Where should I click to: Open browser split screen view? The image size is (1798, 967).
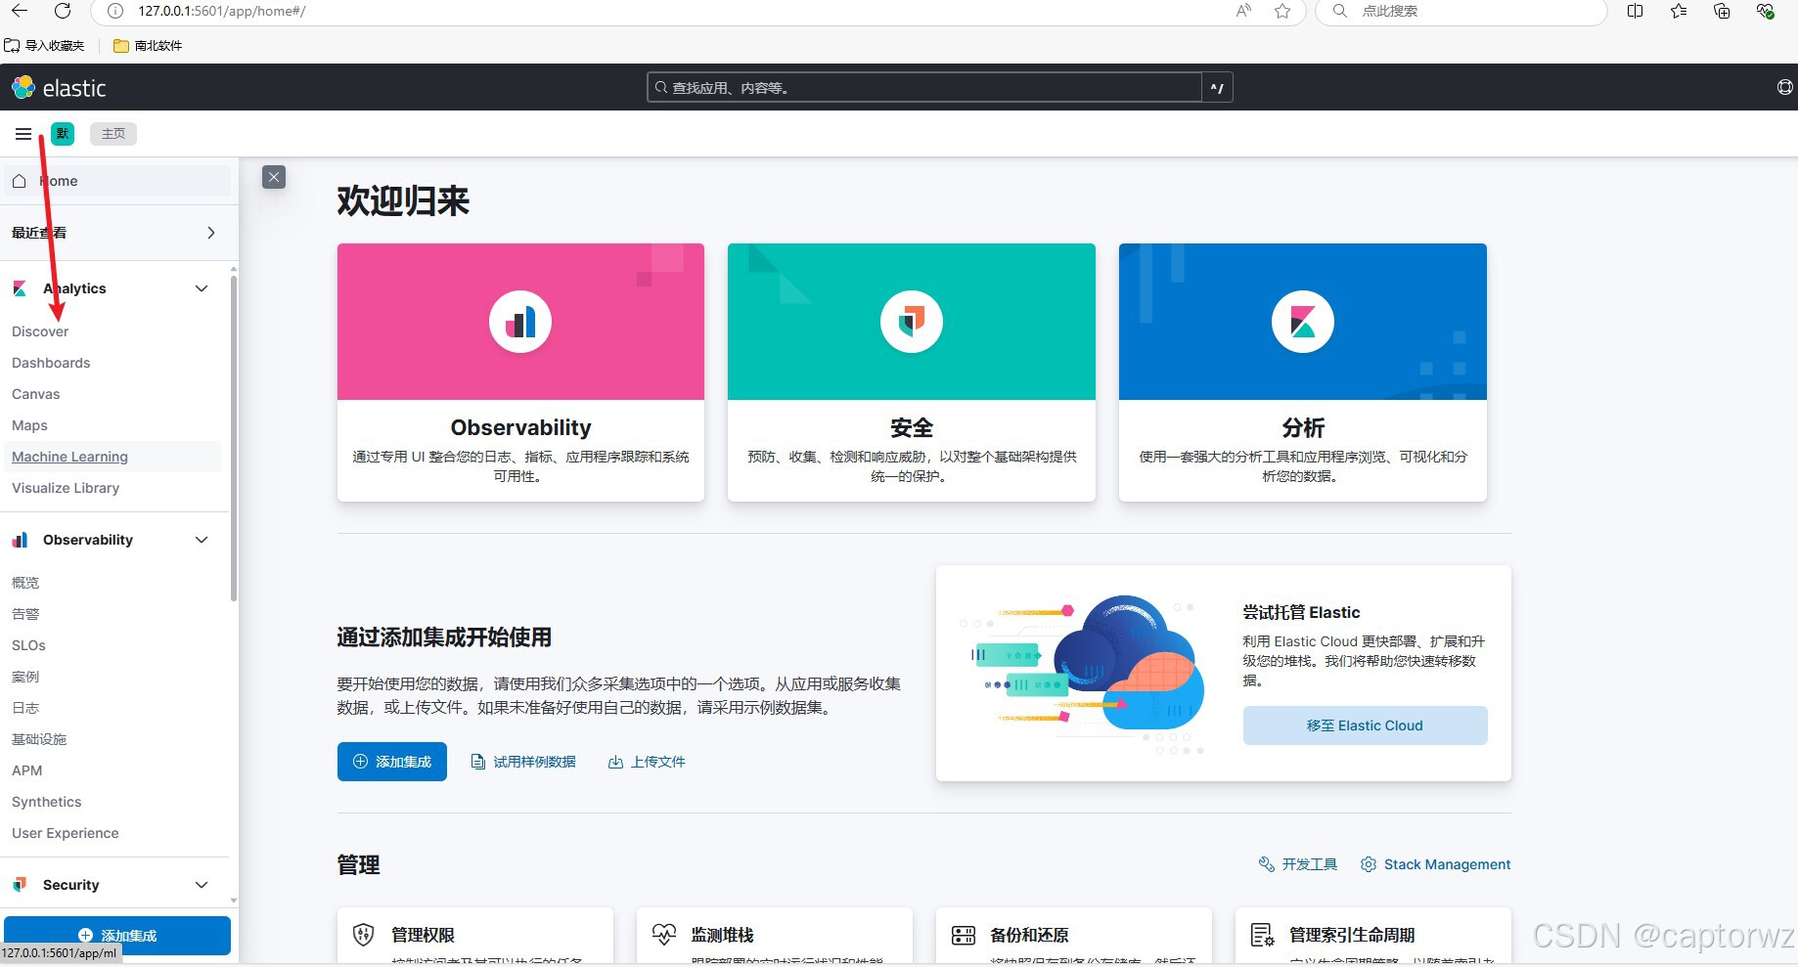[x=1635, y=11]
